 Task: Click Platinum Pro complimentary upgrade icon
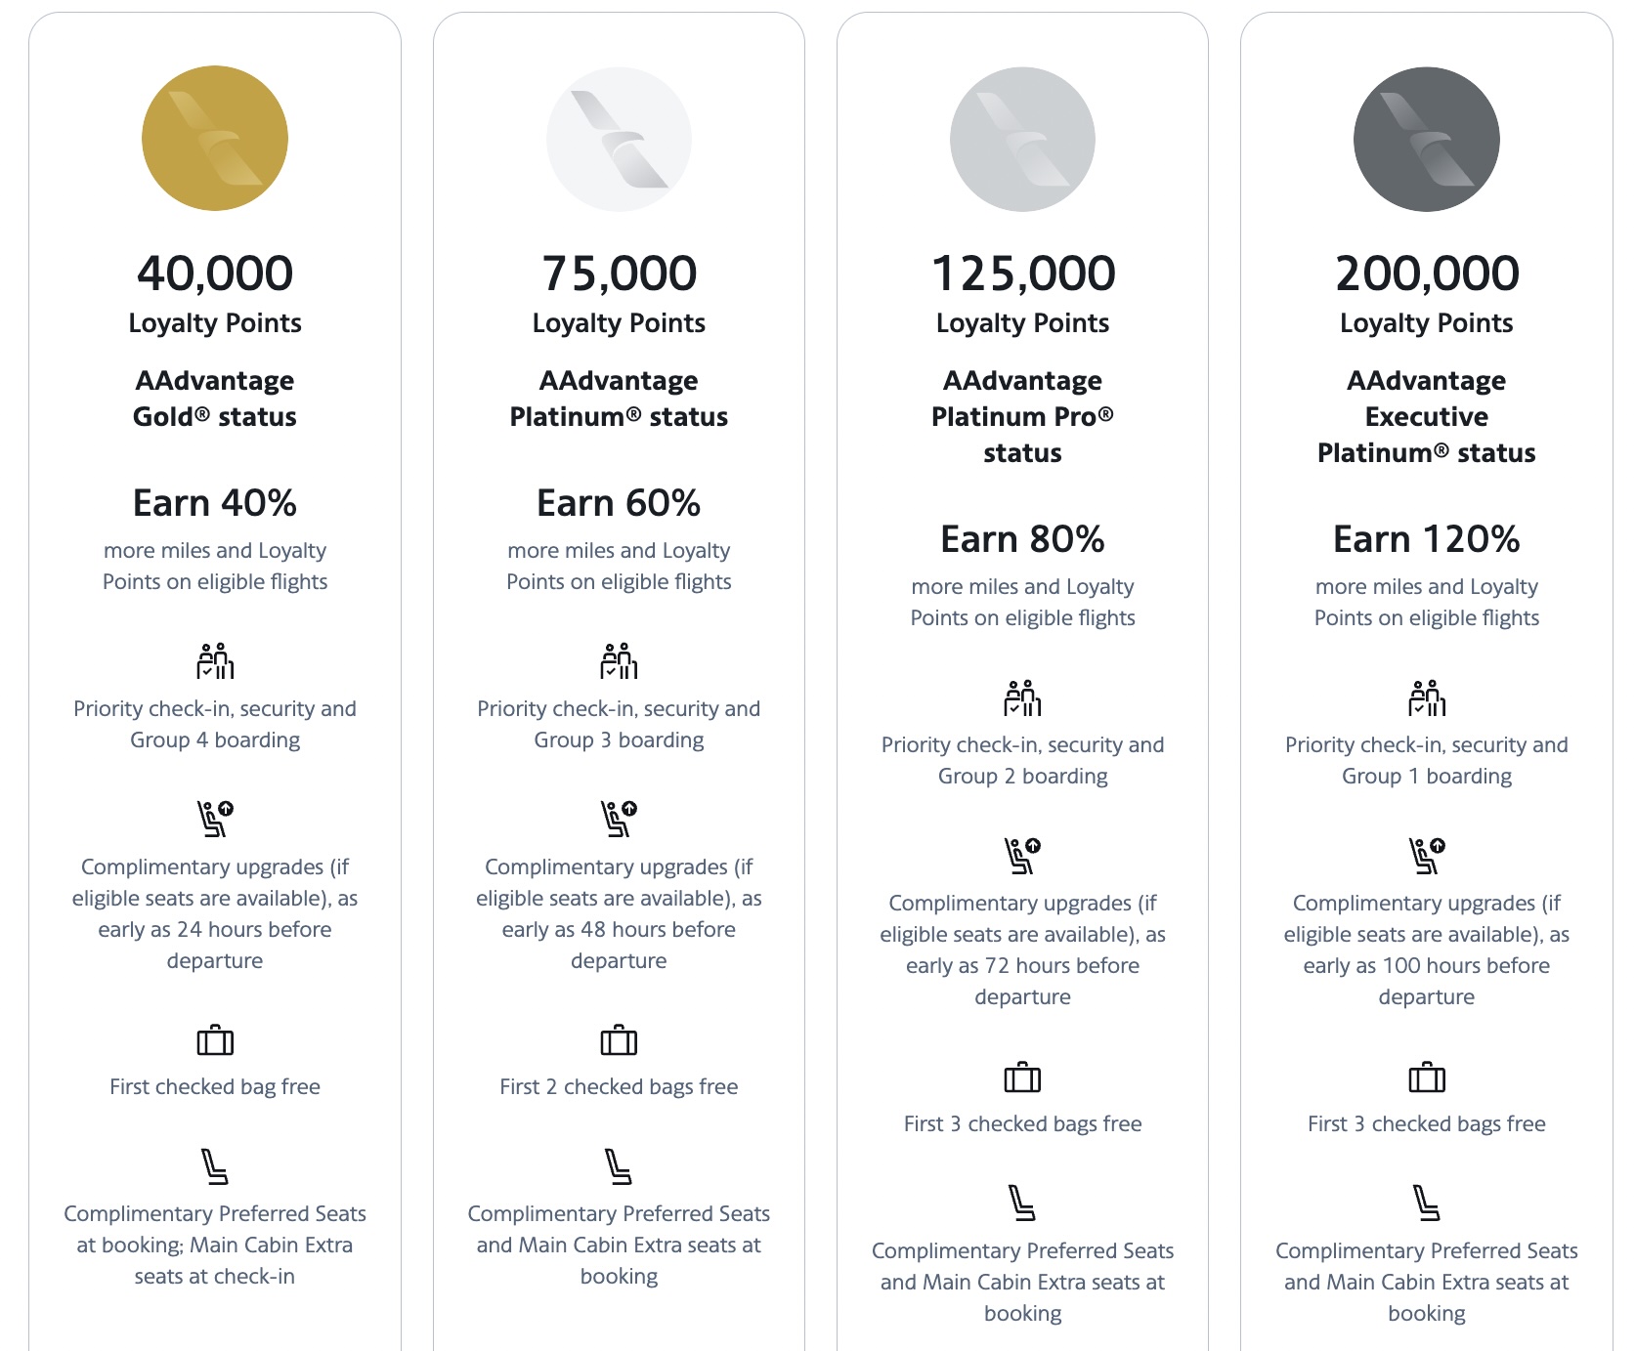click(x=1022, y=856)
